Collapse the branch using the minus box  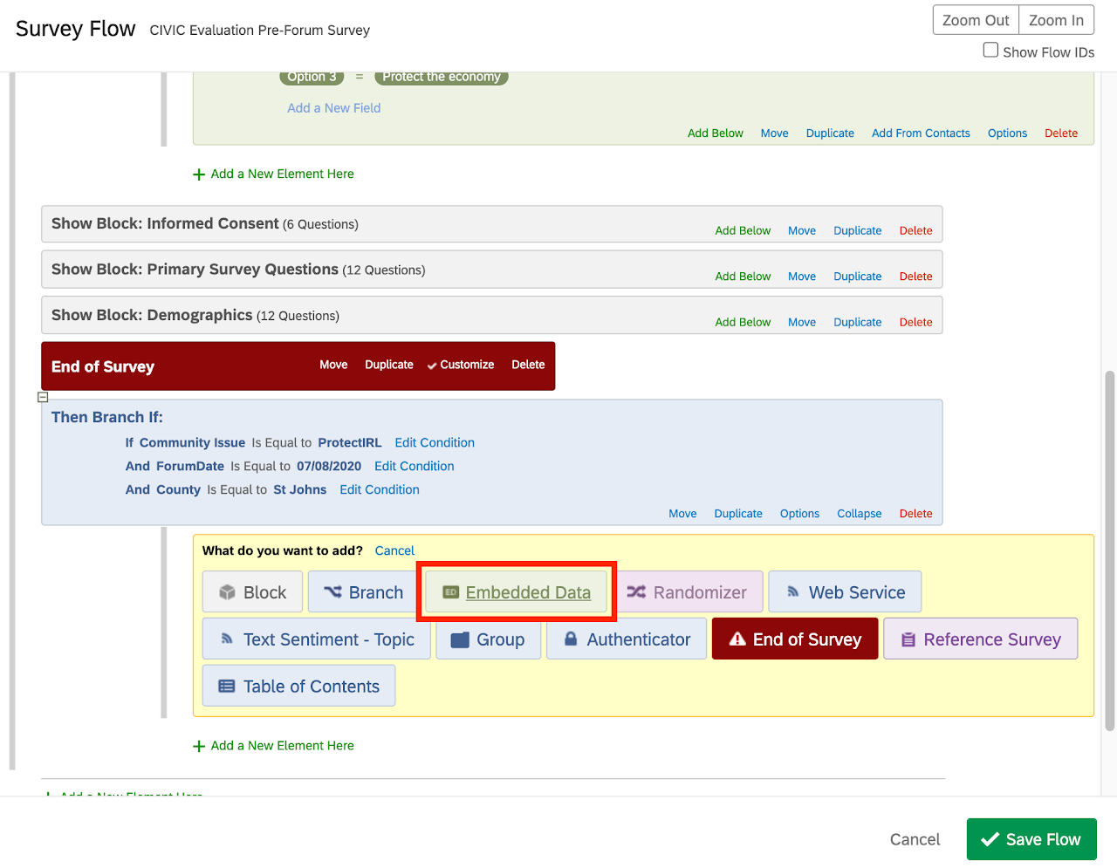[x=43, y=397]
